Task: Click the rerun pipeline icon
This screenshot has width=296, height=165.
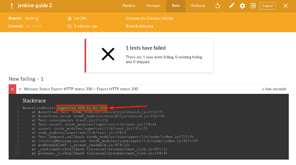Action: pos(218,6)
